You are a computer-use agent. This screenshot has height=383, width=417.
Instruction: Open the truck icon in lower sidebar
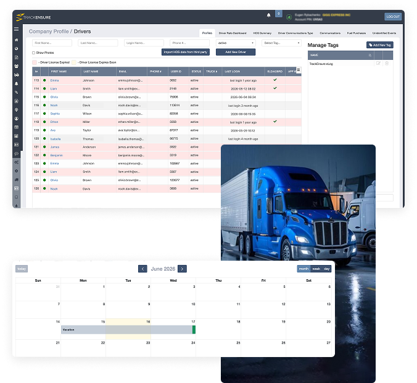(17, 180)
